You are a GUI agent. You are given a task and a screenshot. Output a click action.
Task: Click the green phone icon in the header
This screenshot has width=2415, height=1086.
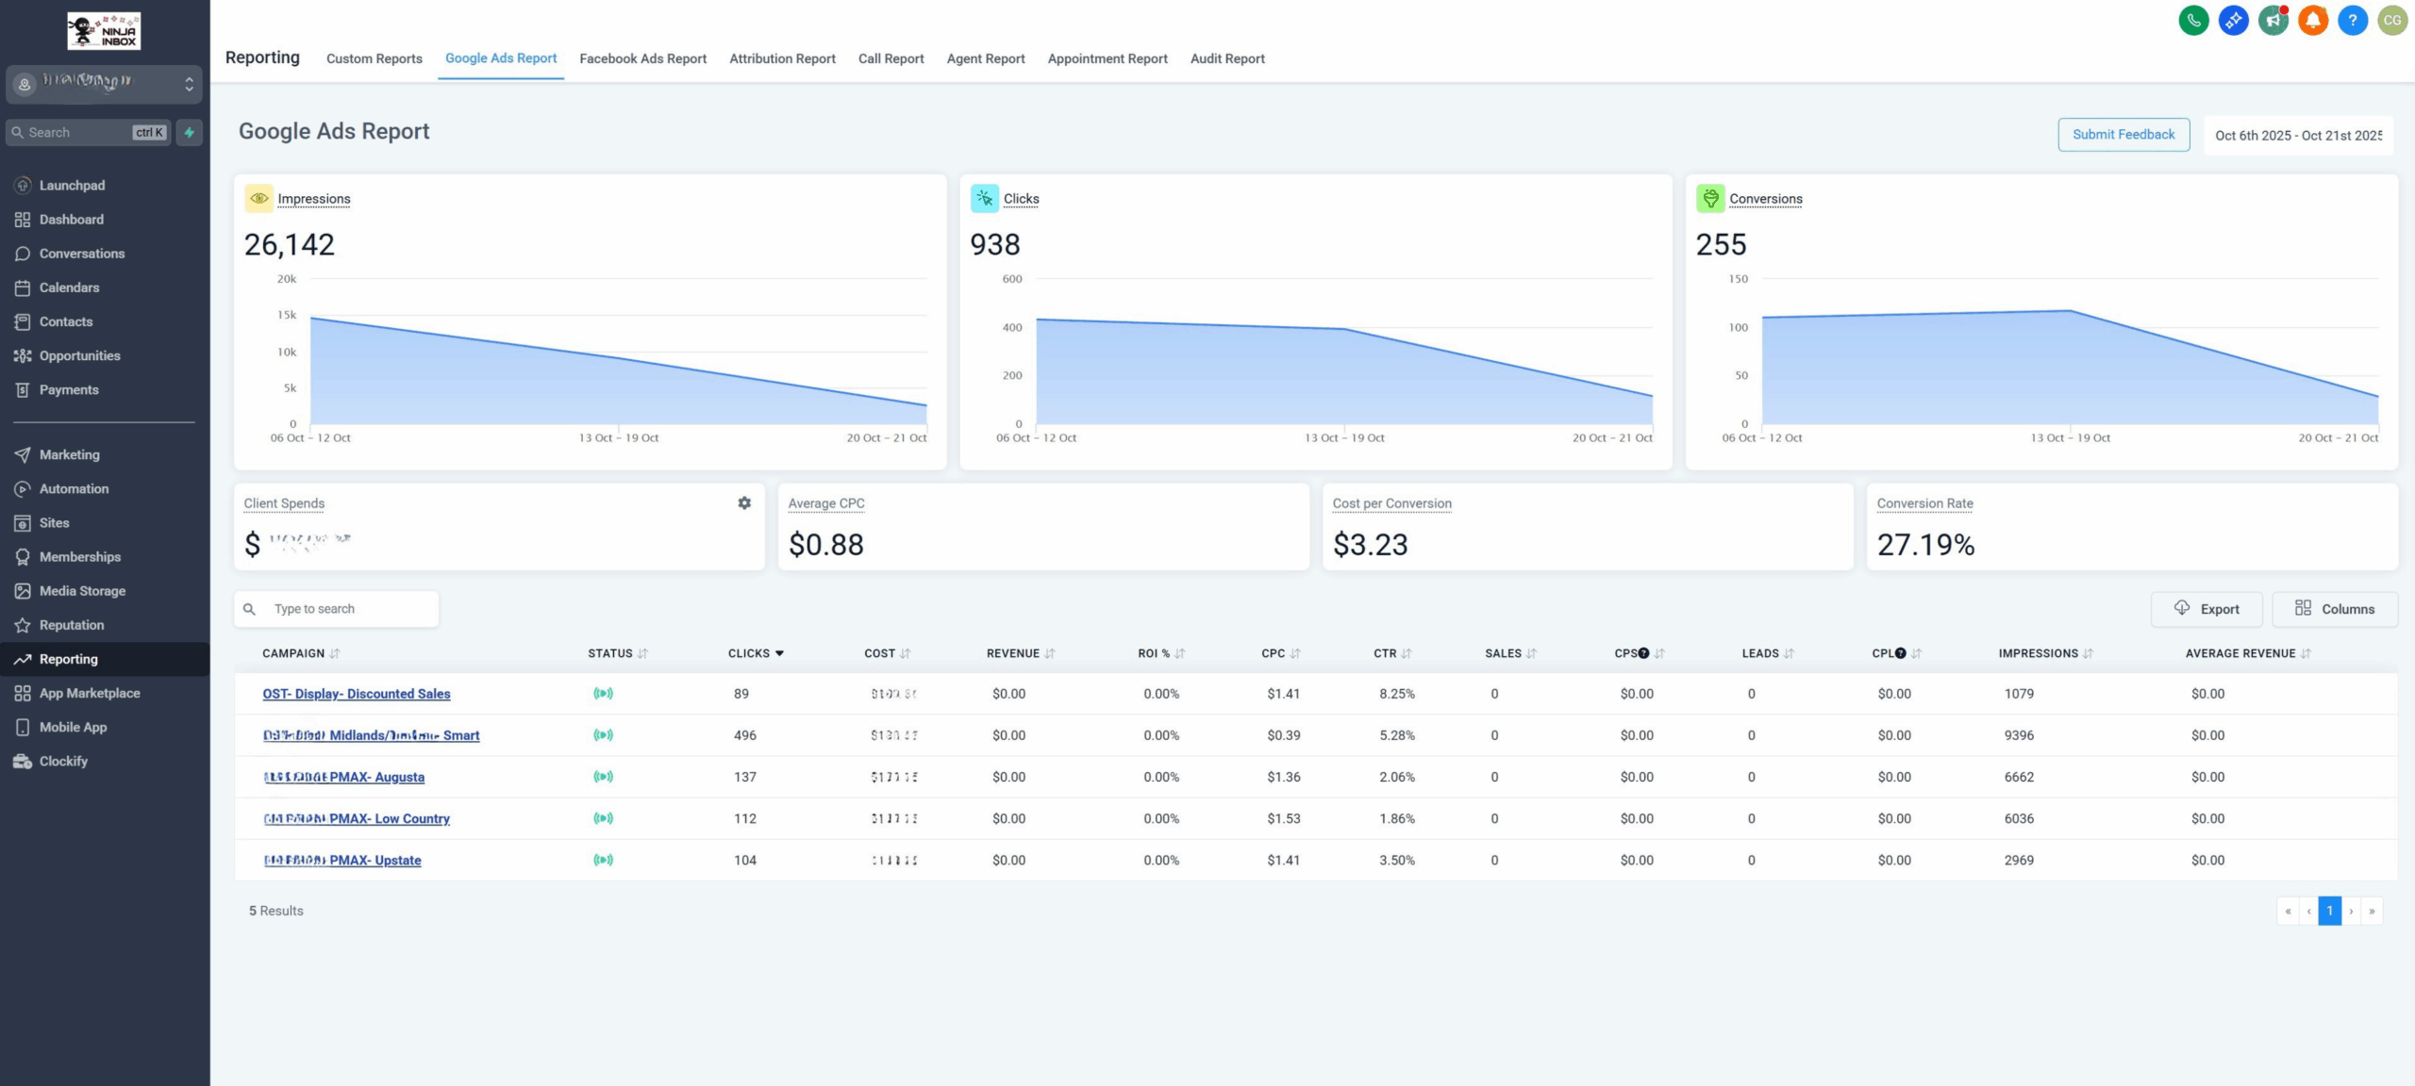tap(2193, 20)
